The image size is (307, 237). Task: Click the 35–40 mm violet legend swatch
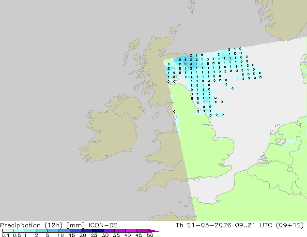tap(120, 231)
